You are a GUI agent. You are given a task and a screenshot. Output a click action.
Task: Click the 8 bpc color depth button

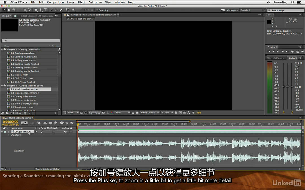point(18,113)
